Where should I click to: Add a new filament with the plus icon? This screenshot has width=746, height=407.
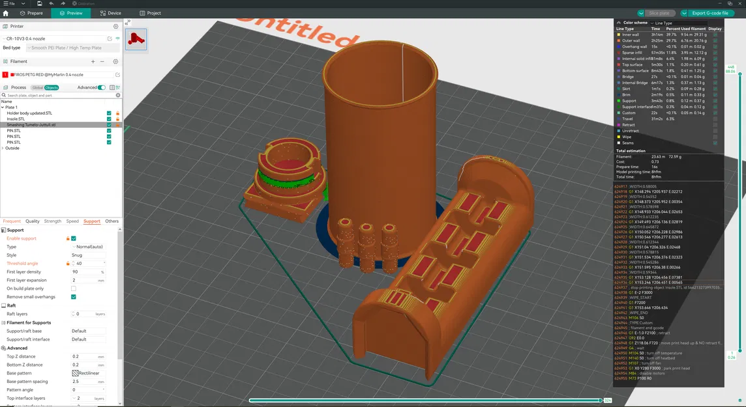pos(93,61)
